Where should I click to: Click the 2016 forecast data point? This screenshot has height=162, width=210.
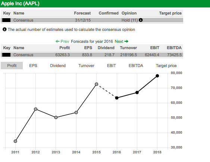click(117, 98)
